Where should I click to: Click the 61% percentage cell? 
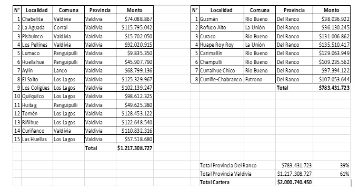pyautogui.click(x=332, y=174)
